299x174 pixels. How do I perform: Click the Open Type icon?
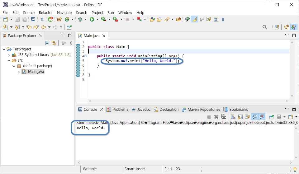(x=152, y=19)
